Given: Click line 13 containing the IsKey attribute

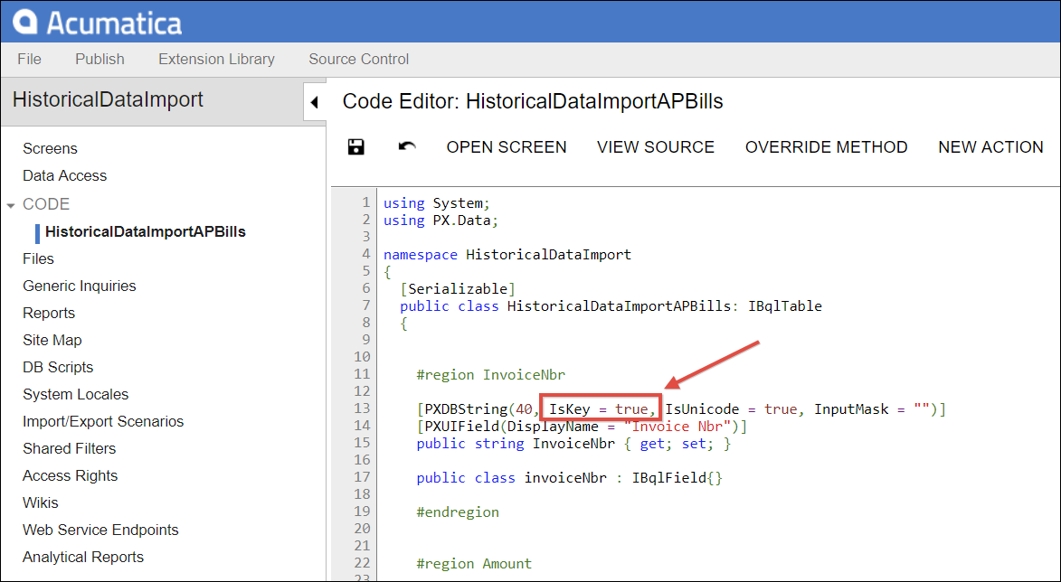Looking at the screenshot, I should tap(602, 408).
